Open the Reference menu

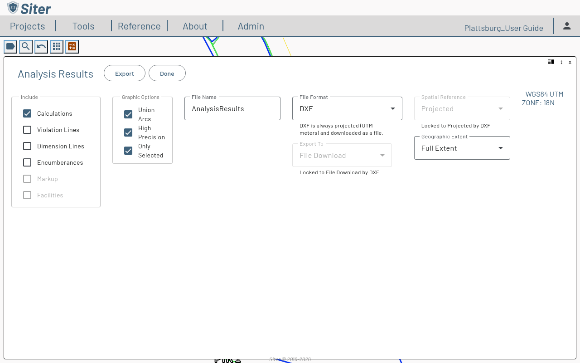coord(139,26)
